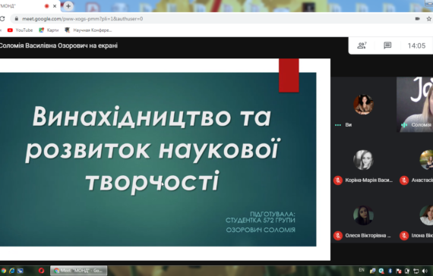Open Opera browser from the taskbar
This screenshot has height=276, width=433.
pyautogui.click(x=41, y=271)
